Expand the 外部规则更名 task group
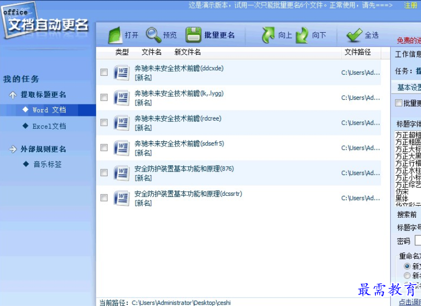This screenshot has height=306, width=421. (x=12, y=149)
